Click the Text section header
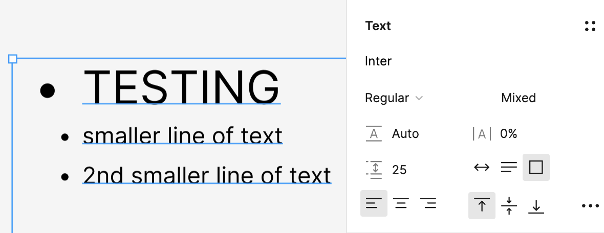This screenshot has width=604, height=233. 378,26
